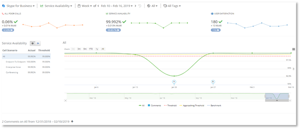Viewport: 300px width, 129px height.
Task: Toggle the flag view next to Service Availability
Action: (38, 43)
